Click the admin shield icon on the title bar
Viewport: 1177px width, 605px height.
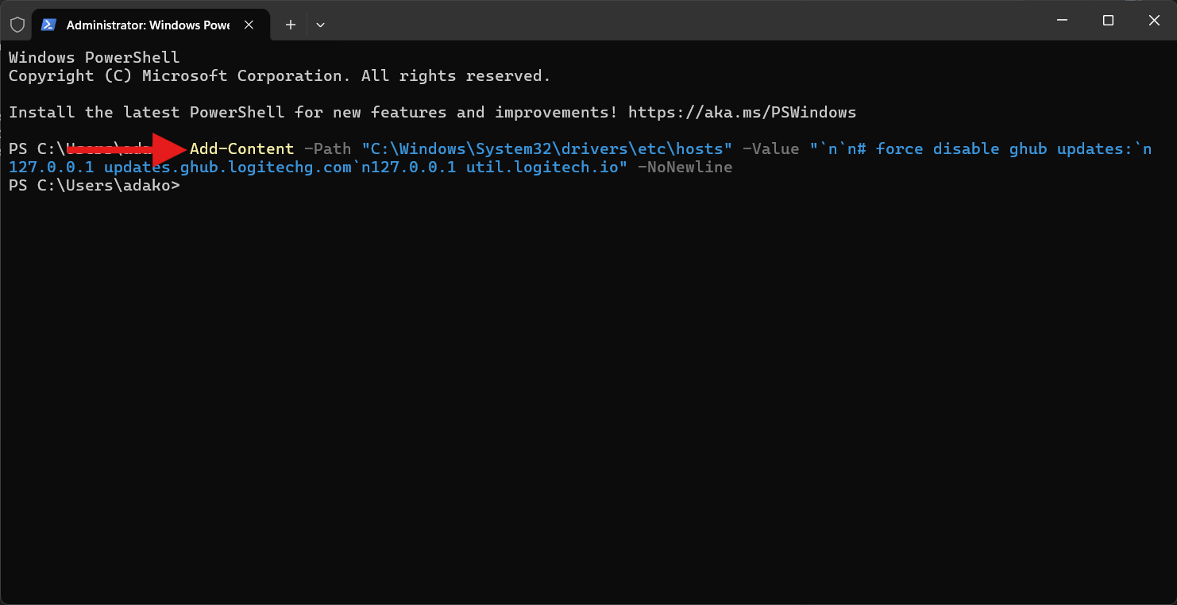[16, 24]
